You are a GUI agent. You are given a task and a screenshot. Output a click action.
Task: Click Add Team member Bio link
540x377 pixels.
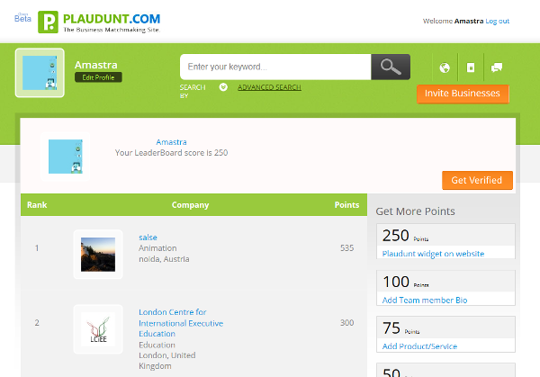[x=425, y=300]
